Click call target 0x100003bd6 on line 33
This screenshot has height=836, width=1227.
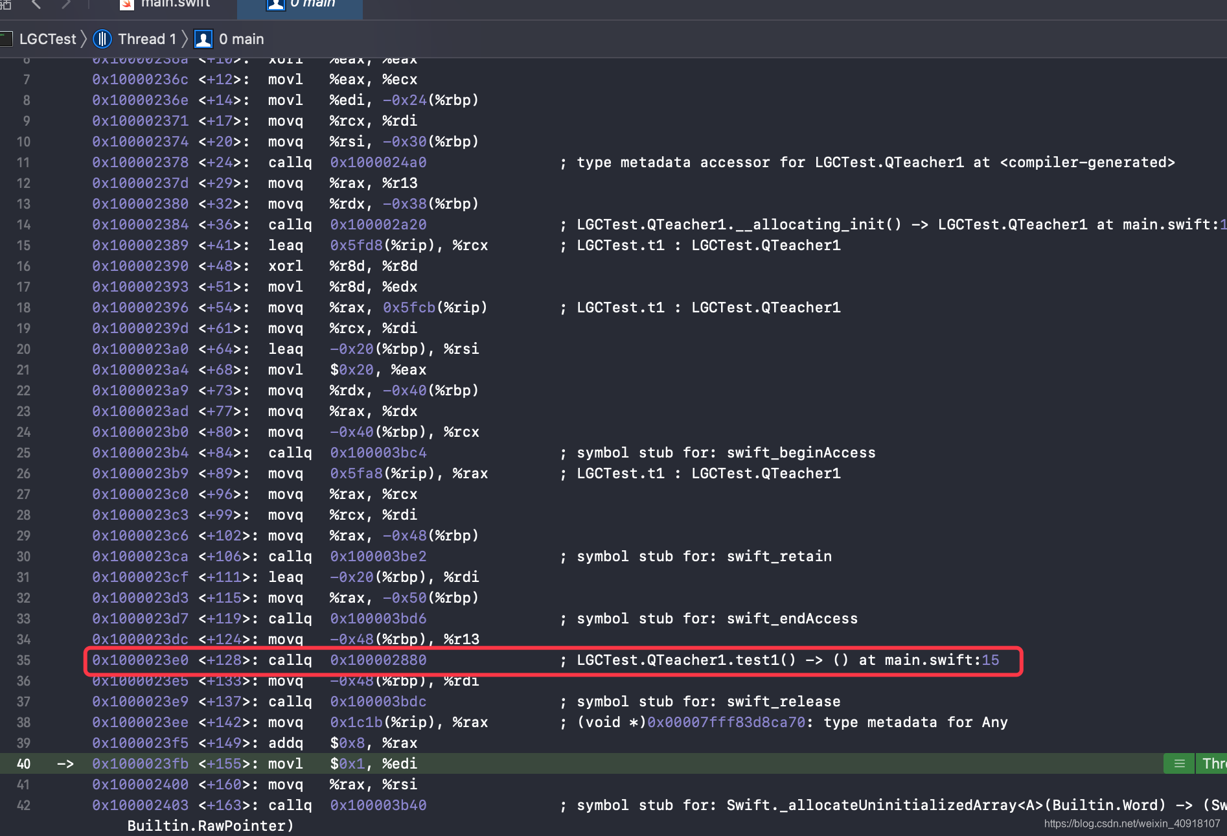[x=378, y=619]
